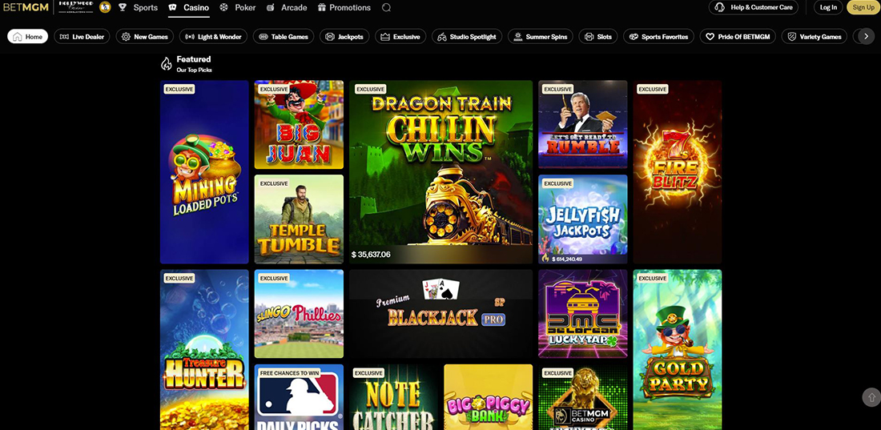
Task: Show the New Games category
Action: [x=145, y=37]
